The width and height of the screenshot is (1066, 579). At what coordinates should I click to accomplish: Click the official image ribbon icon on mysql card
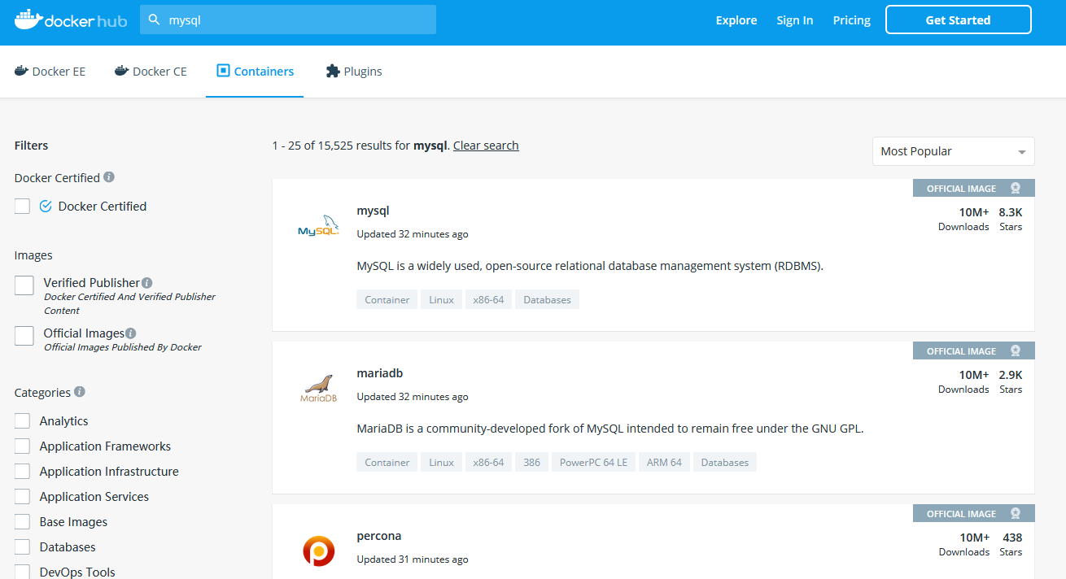(1016, 188)
